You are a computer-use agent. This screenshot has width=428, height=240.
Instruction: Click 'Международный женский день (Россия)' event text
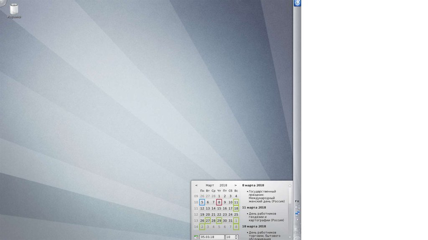pos(266,199)
